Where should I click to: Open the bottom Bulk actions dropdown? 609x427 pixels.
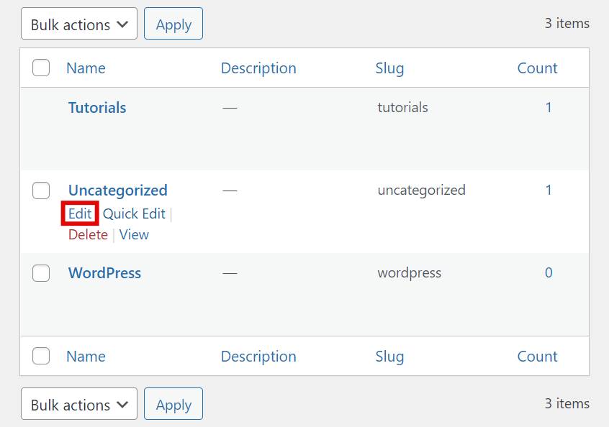pyautogui.click(x=79, y=404)
